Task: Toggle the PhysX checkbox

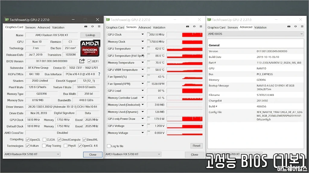Action: tap(65, 146)
